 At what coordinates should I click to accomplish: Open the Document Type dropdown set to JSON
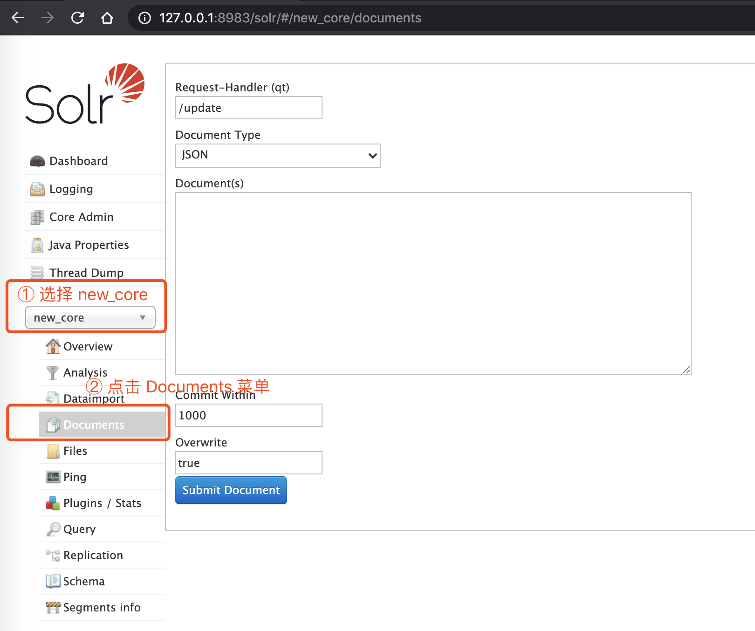[x=278, y=156]
